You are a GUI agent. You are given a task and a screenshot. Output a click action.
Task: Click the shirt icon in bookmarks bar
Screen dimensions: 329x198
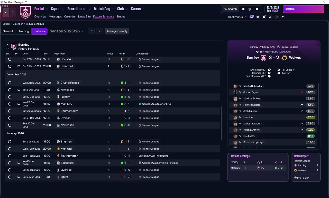pos(258,17)
